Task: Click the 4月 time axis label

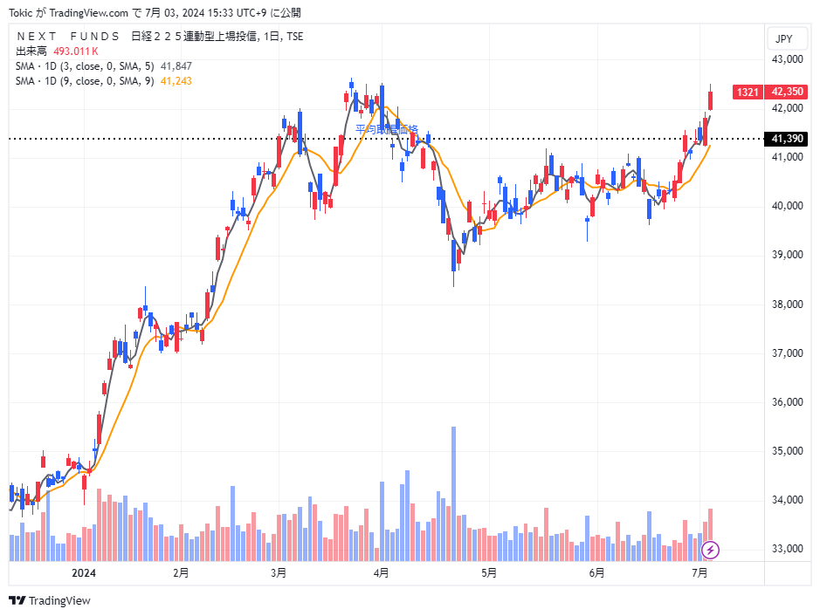Action: pyautogui.click(x=382, y=573)
